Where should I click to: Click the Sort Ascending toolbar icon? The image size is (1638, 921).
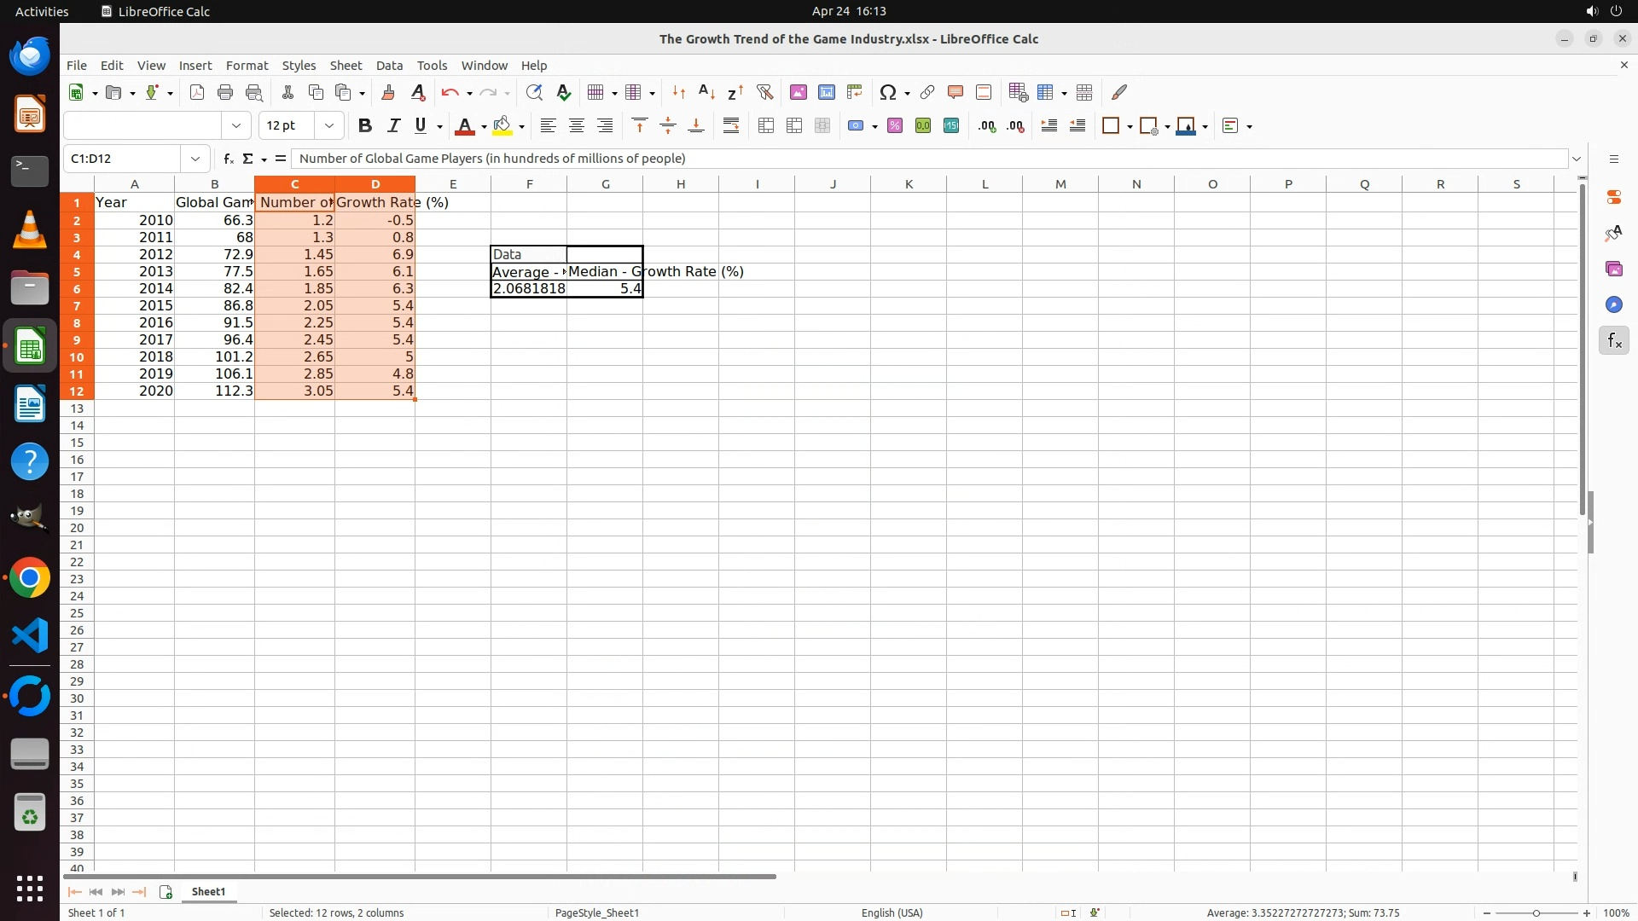coord(706,92)
